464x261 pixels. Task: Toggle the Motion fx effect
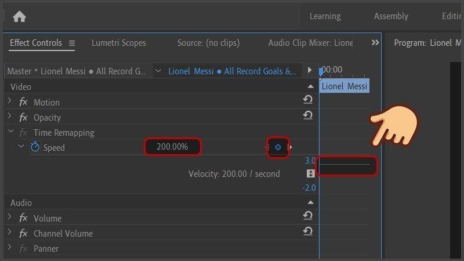(x=23, y=102)
